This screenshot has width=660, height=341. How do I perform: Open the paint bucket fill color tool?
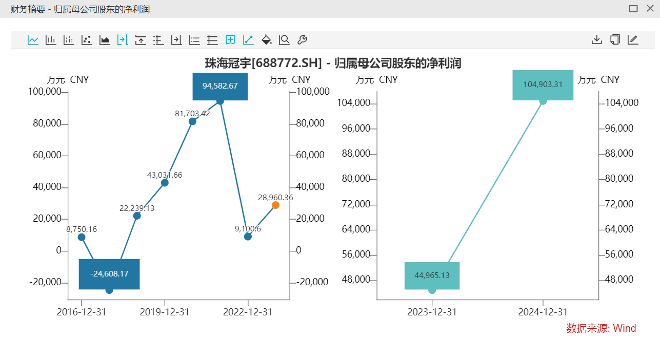(266, 40)
